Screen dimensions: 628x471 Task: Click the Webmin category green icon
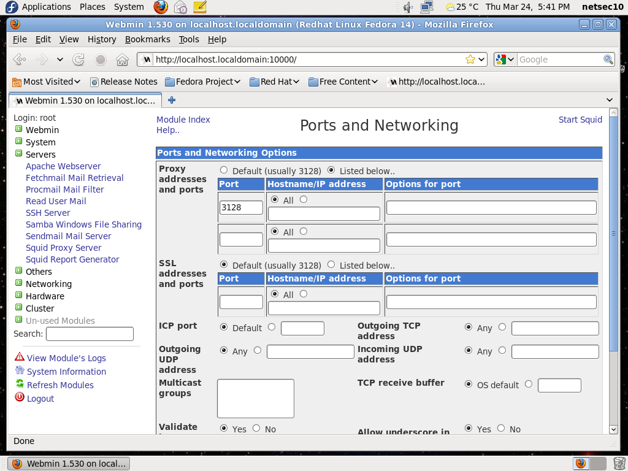18,129
